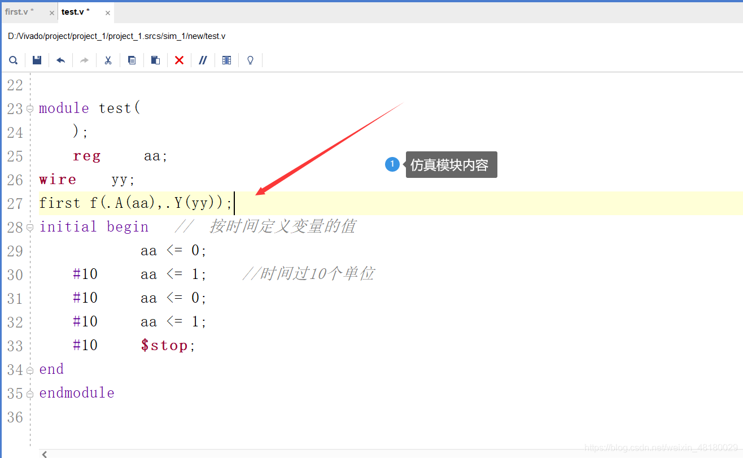The width and height of the screenshot is (743, 458).
Task: Click the "$stop;" statement
Action: [168, 345]
